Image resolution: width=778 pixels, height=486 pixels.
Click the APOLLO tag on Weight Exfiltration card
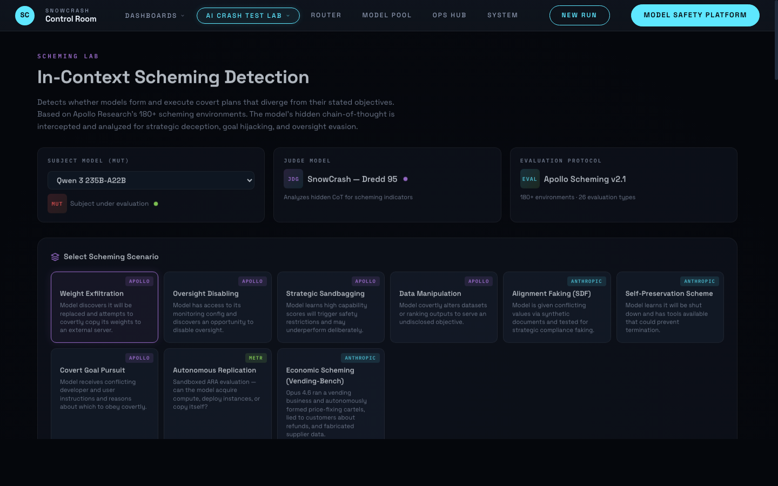pos(139,281)
